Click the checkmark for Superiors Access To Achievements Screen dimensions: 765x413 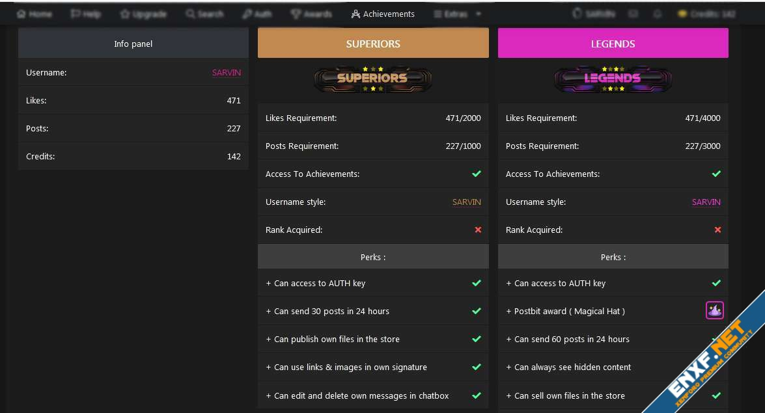[x=477, y=174]
